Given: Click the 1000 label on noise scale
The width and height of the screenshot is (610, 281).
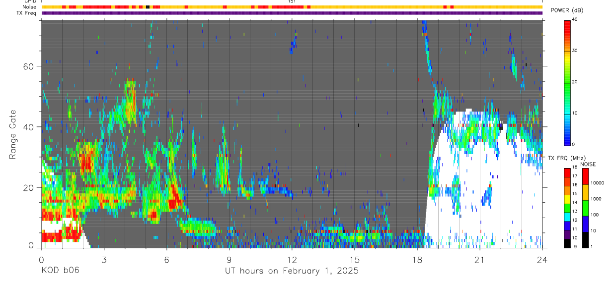Looking at the screenshot, I should [596, 199].
